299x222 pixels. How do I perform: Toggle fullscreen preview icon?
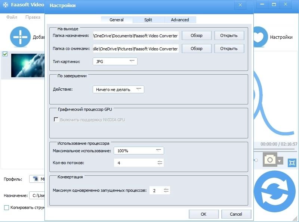click(x=292, y=163)
